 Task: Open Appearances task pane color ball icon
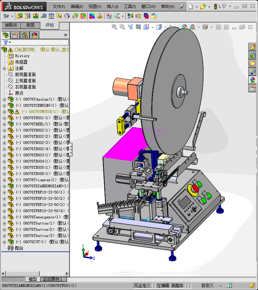252,80
